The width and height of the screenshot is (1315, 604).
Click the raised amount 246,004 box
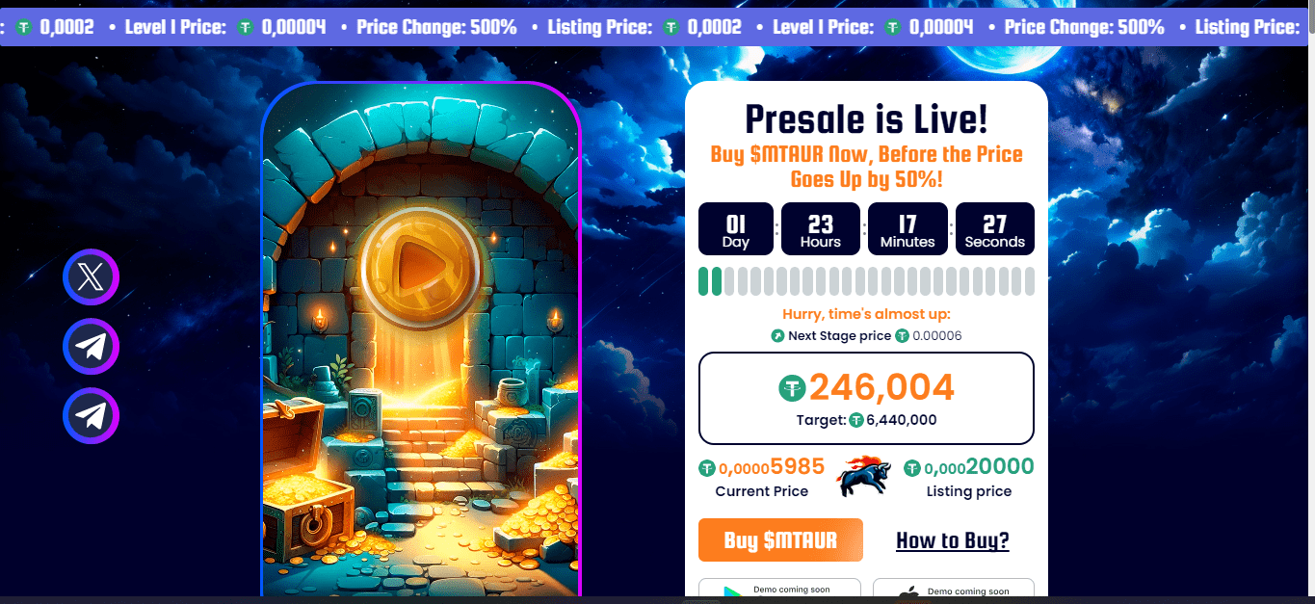[866, 398]
